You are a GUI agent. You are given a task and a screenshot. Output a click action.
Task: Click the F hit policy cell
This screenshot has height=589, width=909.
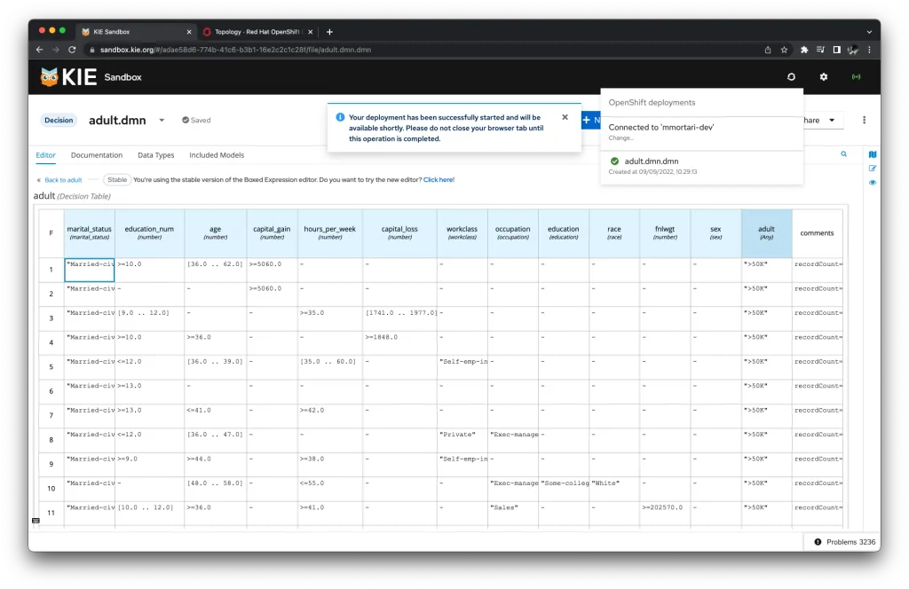point(51,232)
